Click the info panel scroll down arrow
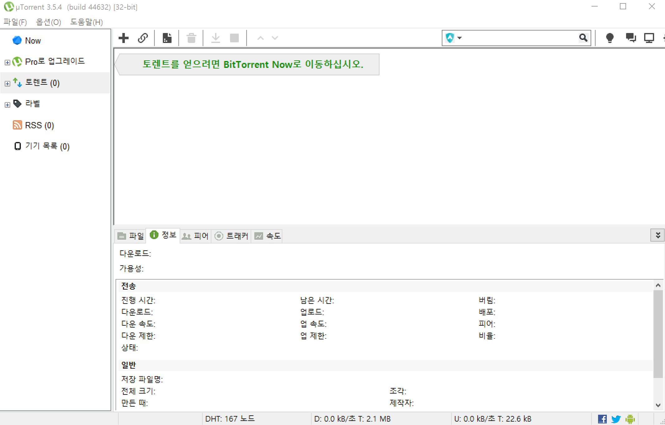Image resolution: width=665 pixels, height=425 pixels. pos(658,405)
